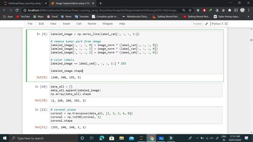
Task: Show more bookmarks overflow chevron
Action: click(249, 17)
